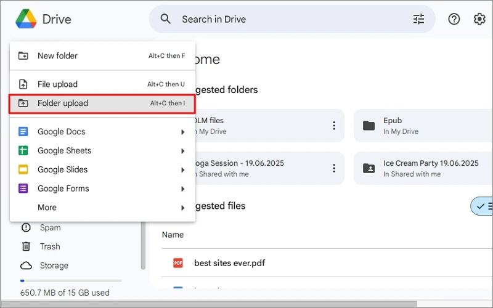Viewport: 493px width, 308px height.
Task: Click the blue Google Docs icon
Action: point(23,131)
